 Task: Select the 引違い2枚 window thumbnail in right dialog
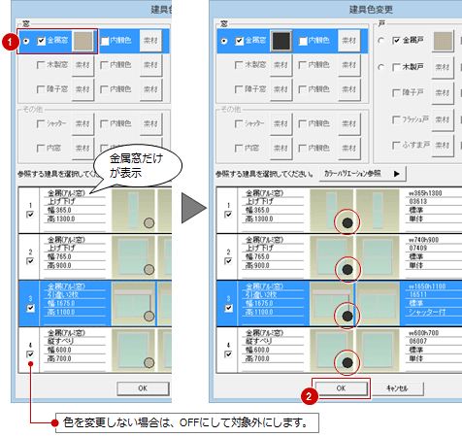(331, 304)
